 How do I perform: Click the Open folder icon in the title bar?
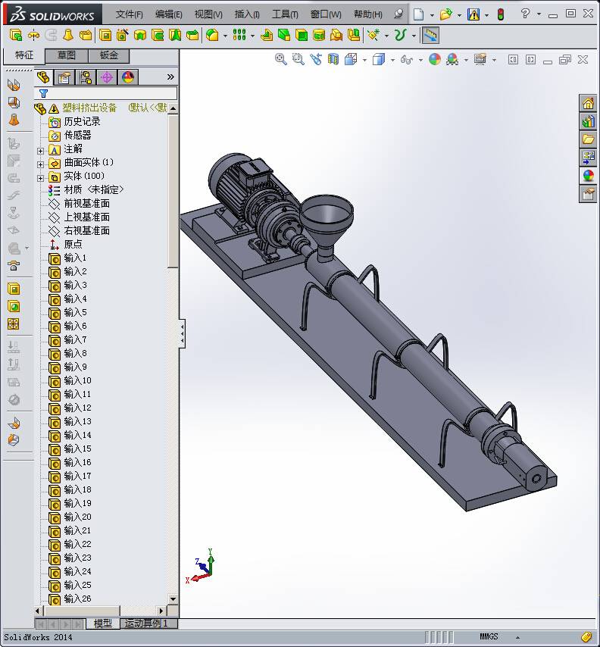point(445,14)
